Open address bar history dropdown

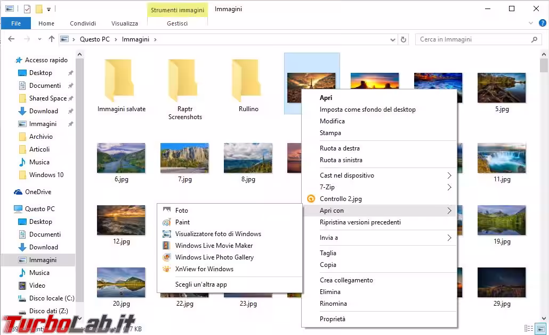click(x=392, y=39)
